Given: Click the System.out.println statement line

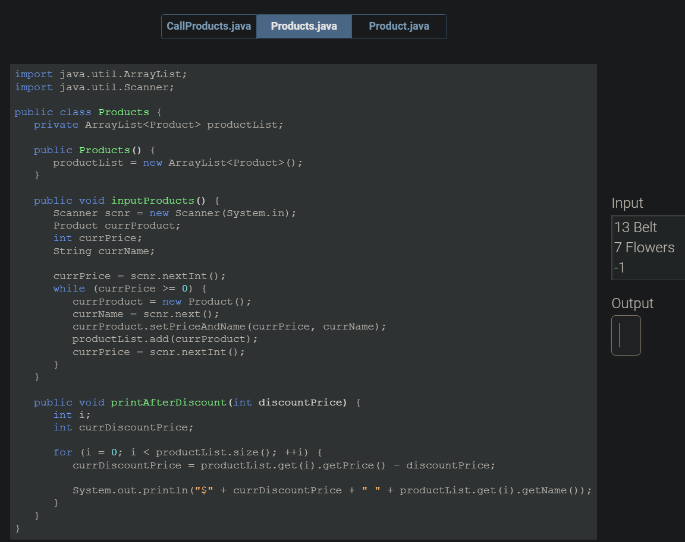Looking at the screenshot, I should tap(332, 490).
